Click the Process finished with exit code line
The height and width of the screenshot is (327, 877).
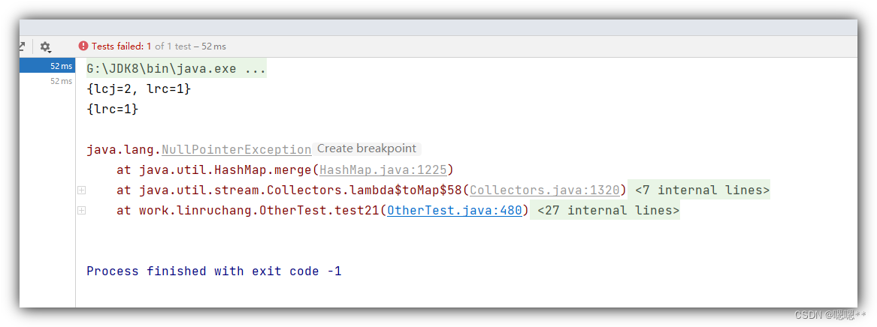214,271
